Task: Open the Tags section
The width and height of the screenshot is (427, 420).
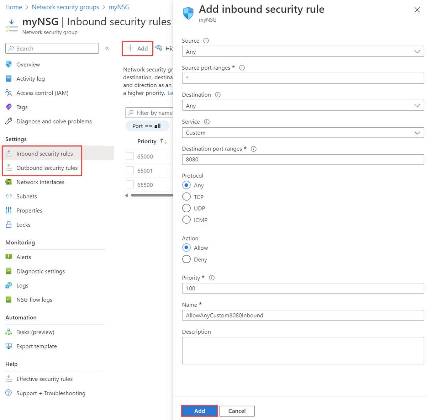Action: tap(9, 107)
